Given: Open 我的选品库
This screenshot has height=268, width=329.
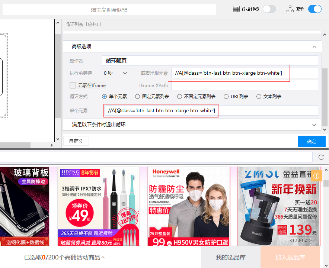Looking at the screenshot, I should pos(231,257).
